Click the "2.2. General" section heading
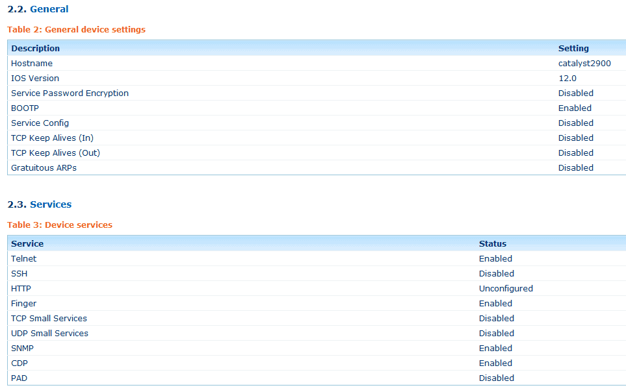The height and width of the screenshot is (392, 626). point(38,9)
